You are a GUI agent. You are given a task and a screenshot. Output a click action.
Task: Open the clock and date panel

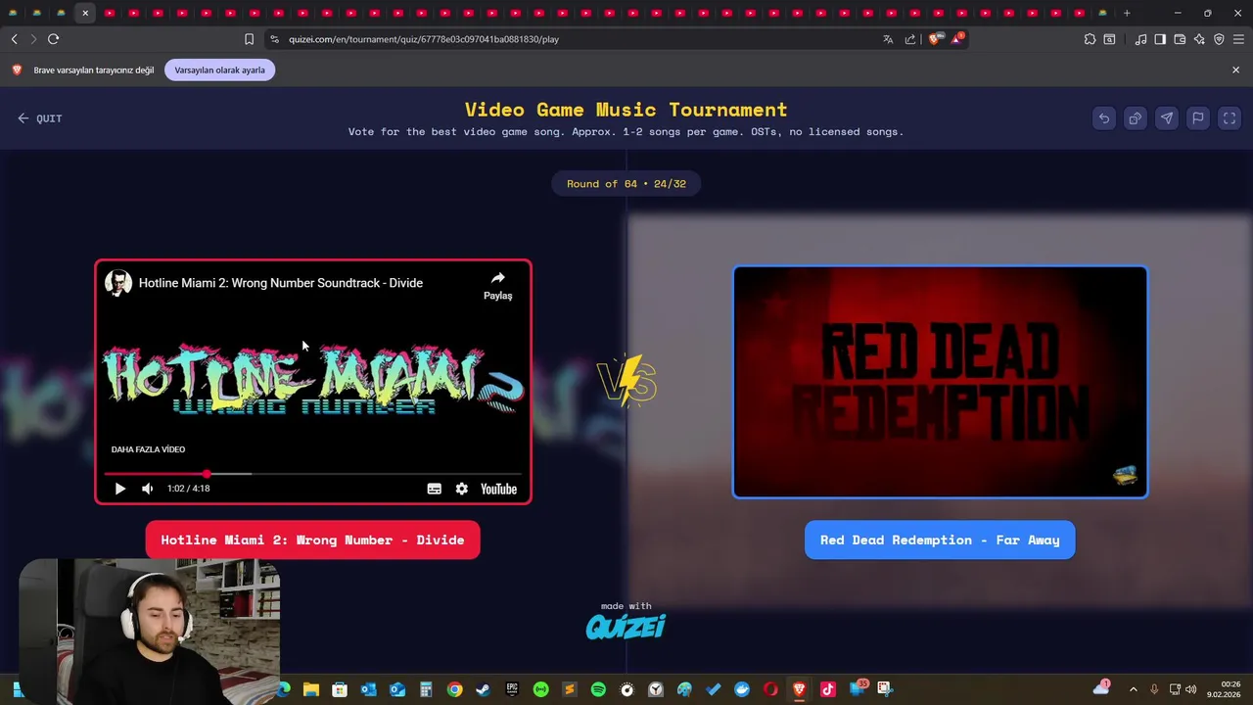coord(1224,689)
